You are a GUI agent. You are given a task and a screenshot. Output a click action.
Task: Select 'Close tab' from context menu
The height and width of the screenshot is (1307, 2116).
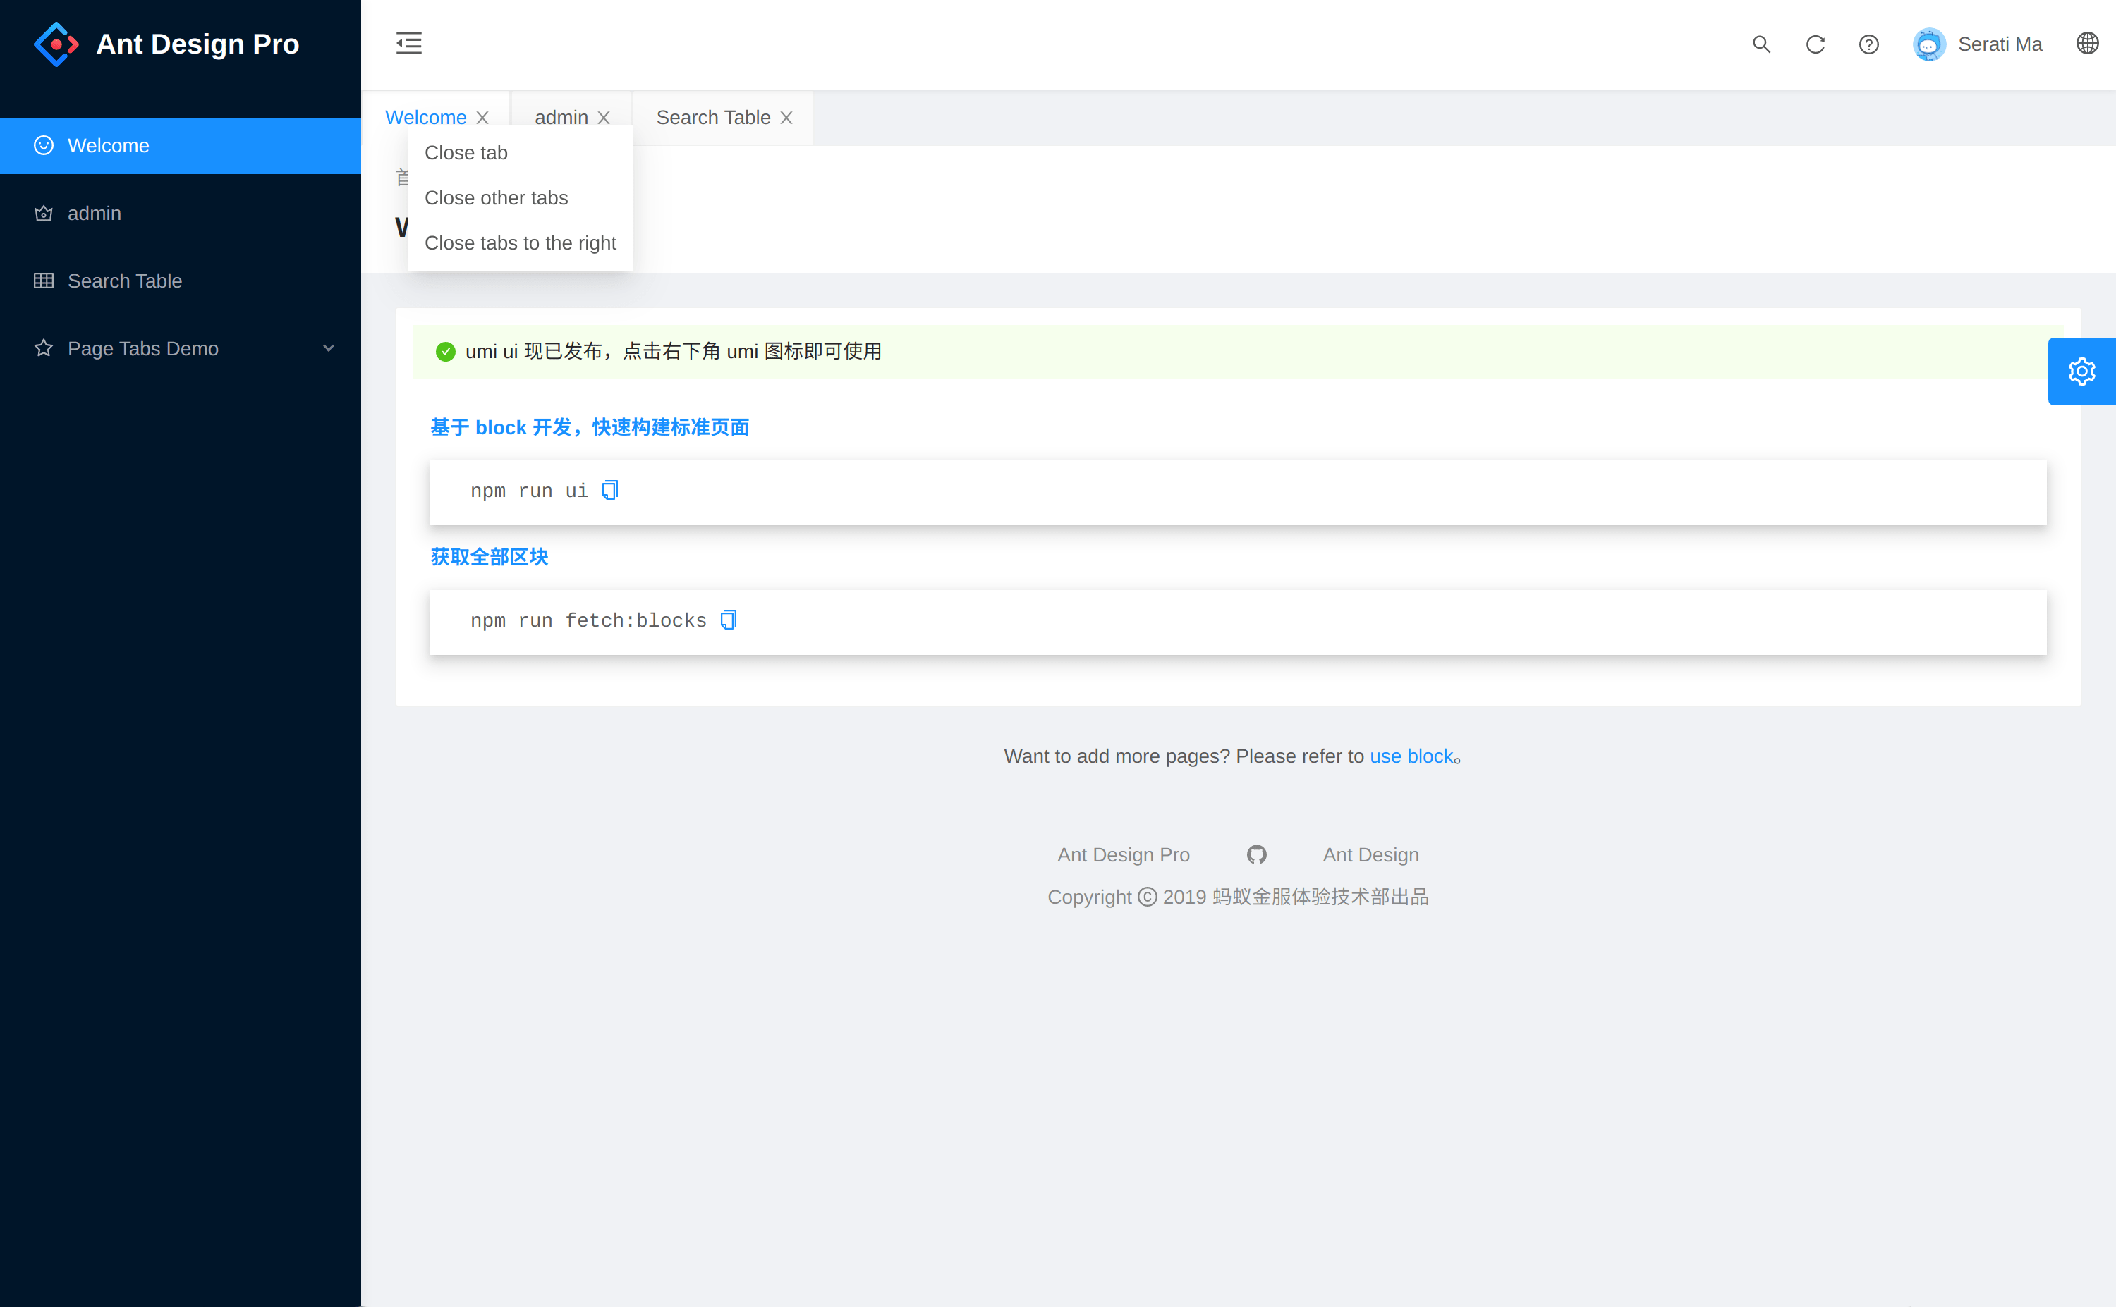tap(466, 153)
